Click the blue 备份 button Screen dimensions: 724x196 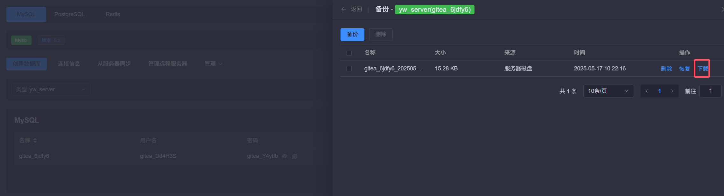(352, 34)
